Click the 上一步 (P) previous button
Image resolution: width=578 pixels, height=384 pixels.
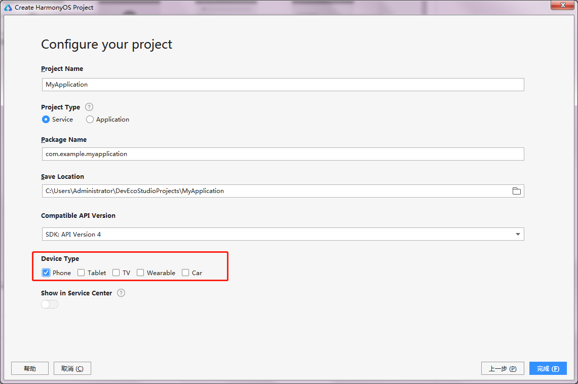503,368
